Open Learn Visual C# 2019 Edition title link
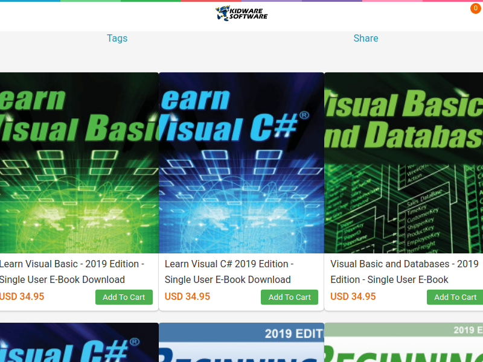 pyautogui.click(x=229, y=271)
